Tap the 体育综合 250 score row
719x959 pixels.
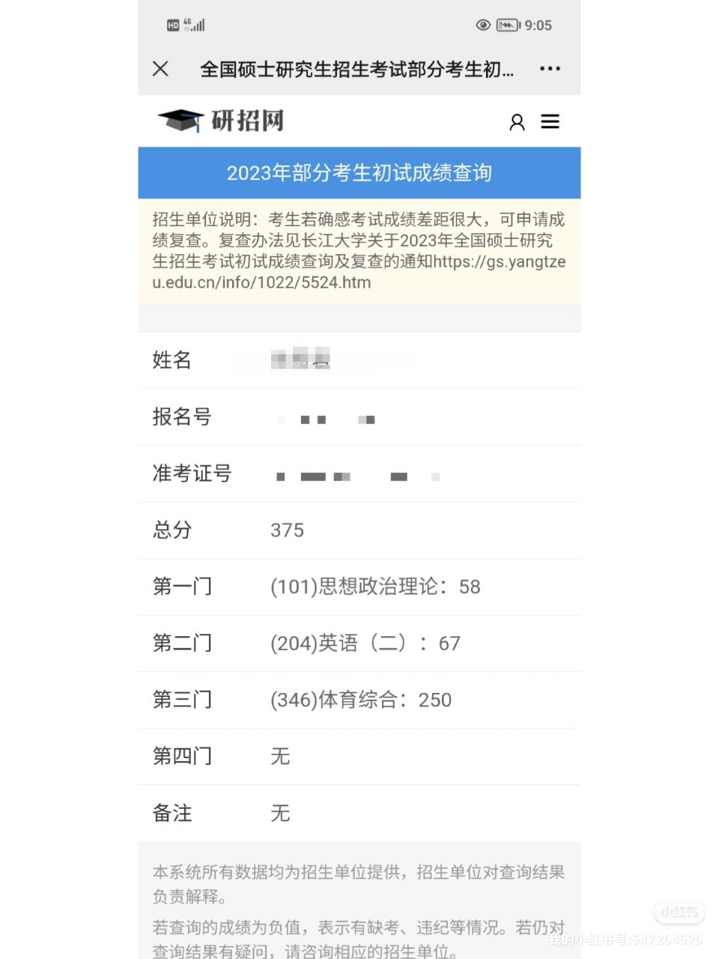tap(359, 700)
